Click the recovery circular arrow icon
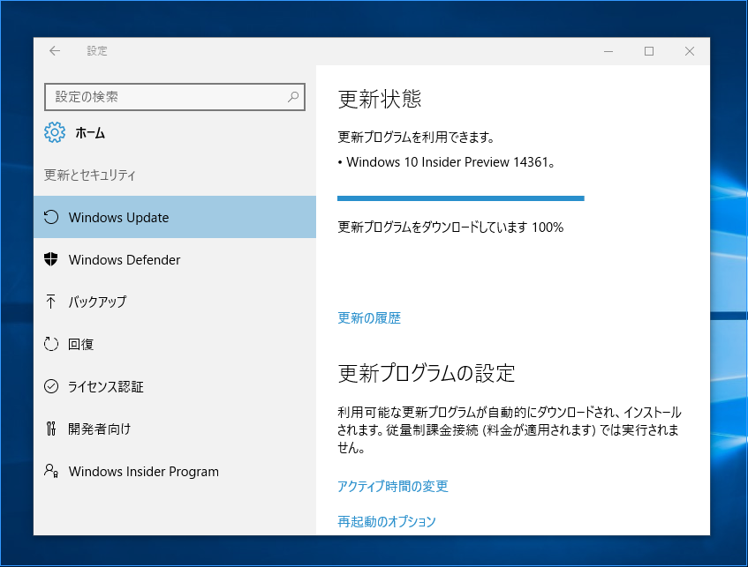Image resolution: width=748 pixels, height=567 pixels. pos(51,344)
